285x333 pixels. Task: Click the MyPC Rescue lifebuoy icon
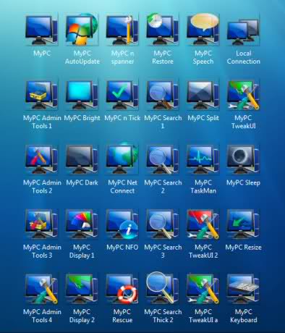122,288
